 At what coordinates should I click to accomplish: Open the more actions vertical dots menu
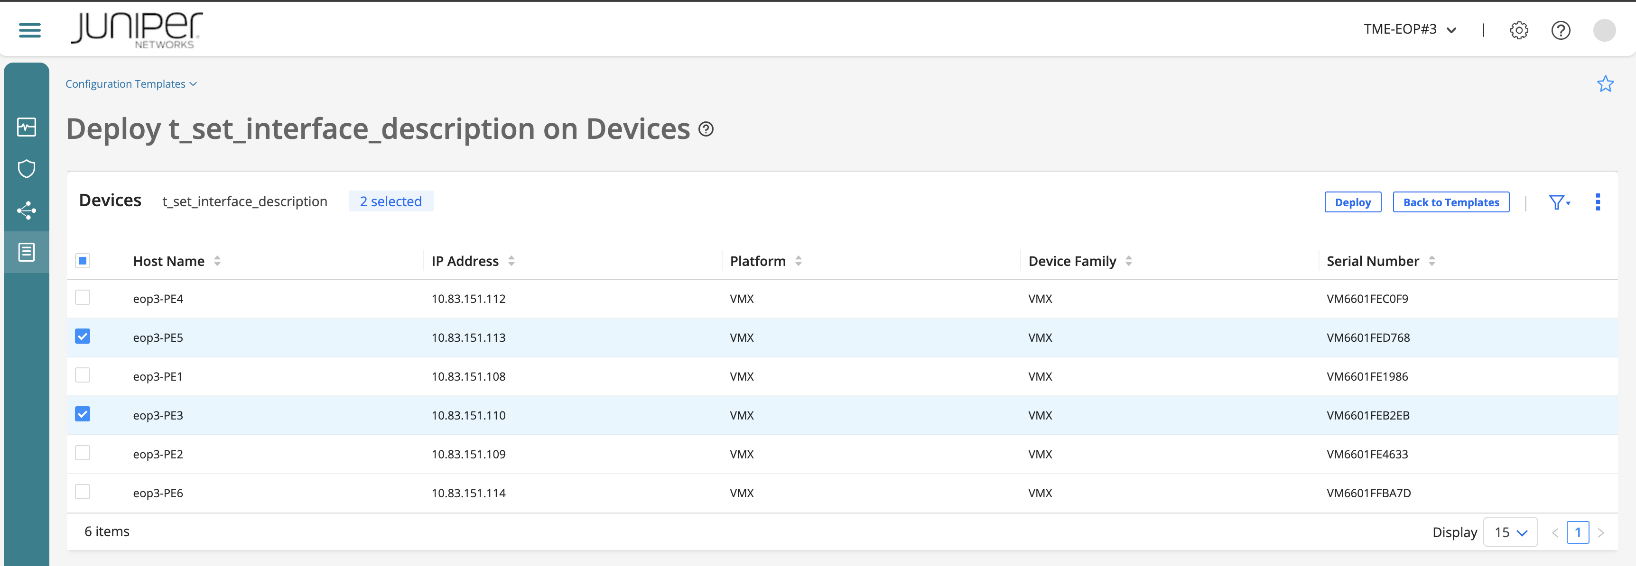click(x=1599, y=202)
